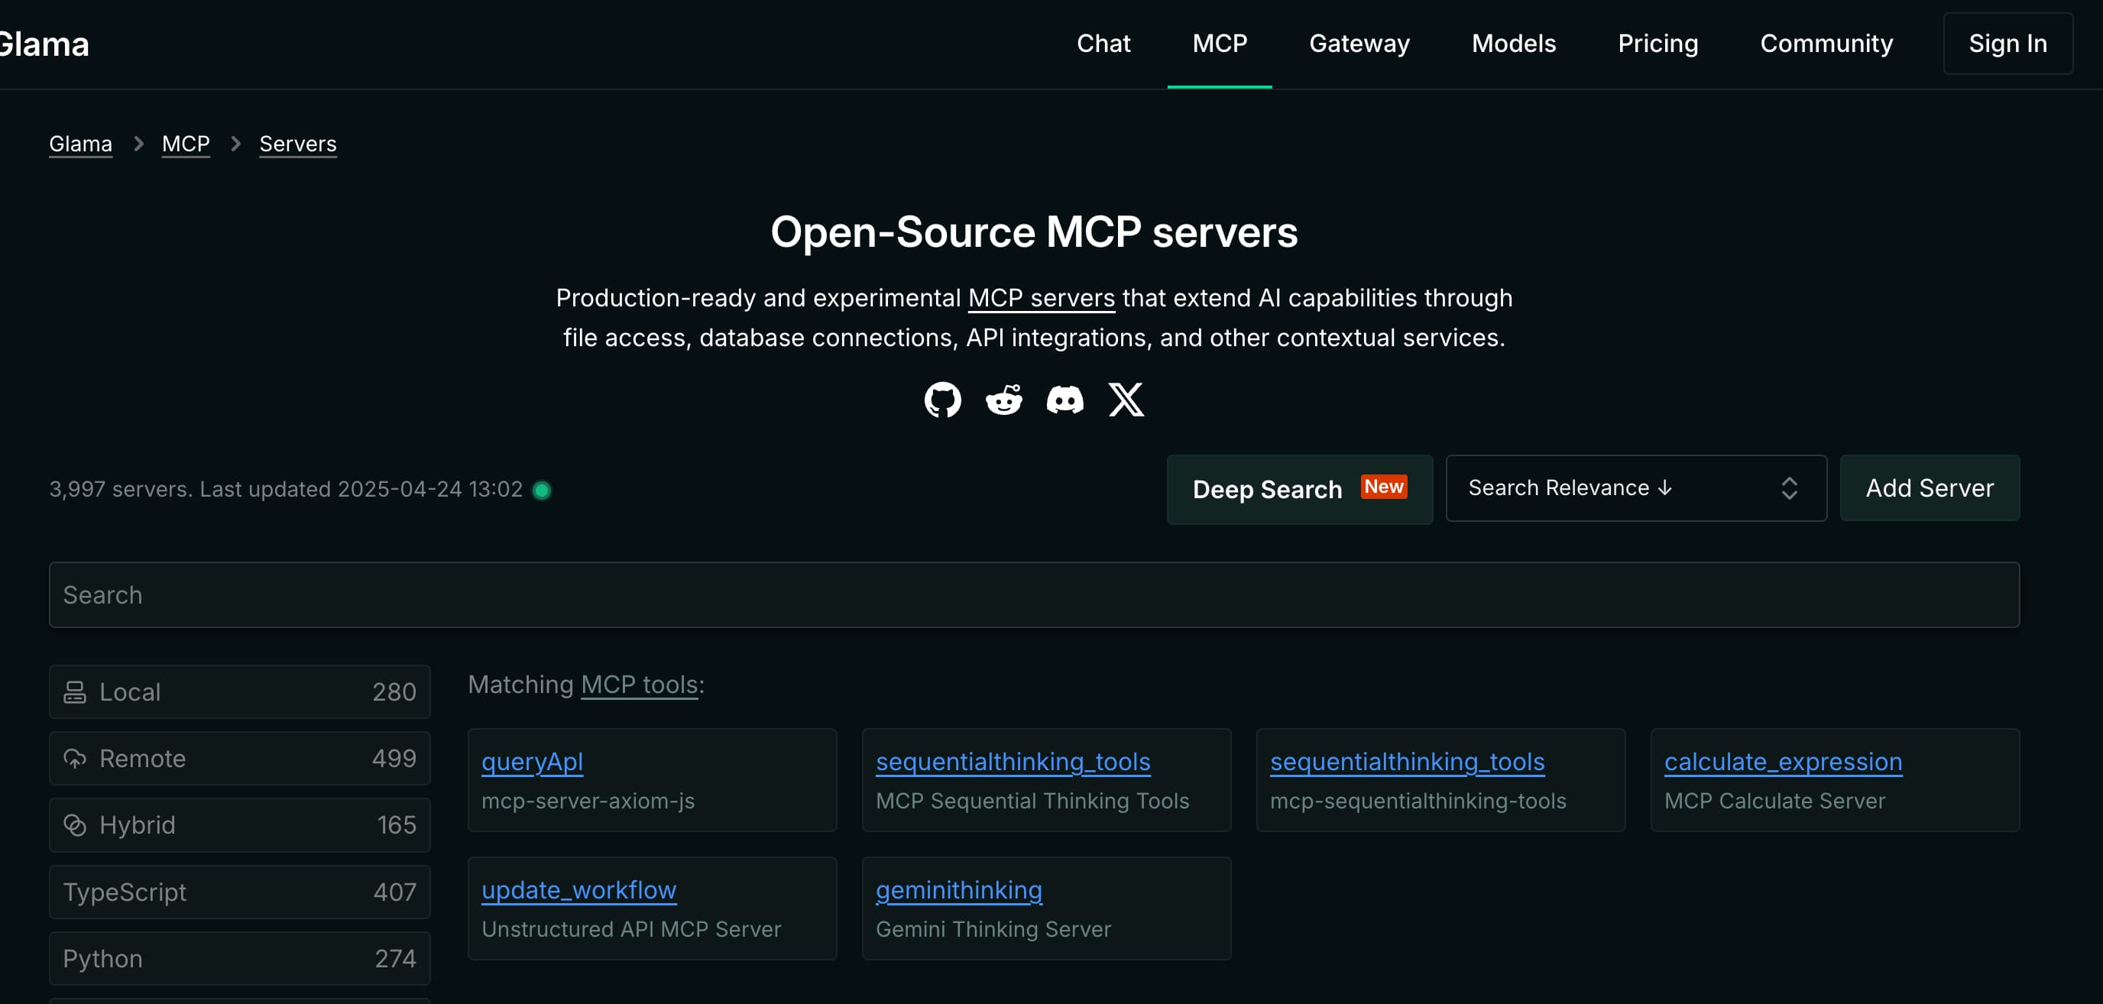
Task: Click the Remote filter cloud icon
Action: 75,758
